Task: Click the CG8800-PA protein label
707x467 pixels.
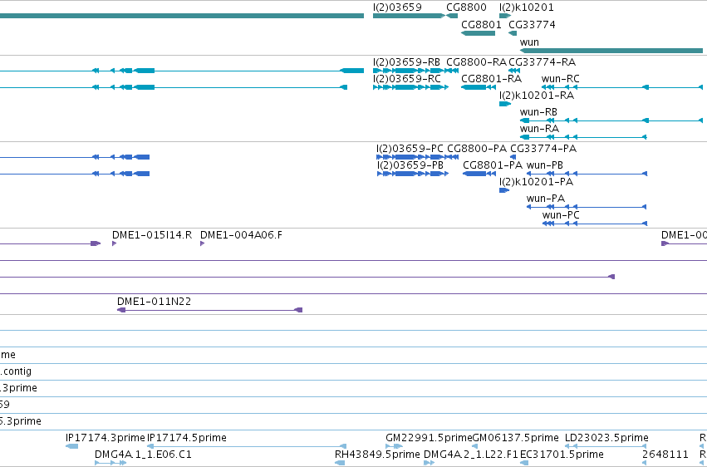Action: 477,148
